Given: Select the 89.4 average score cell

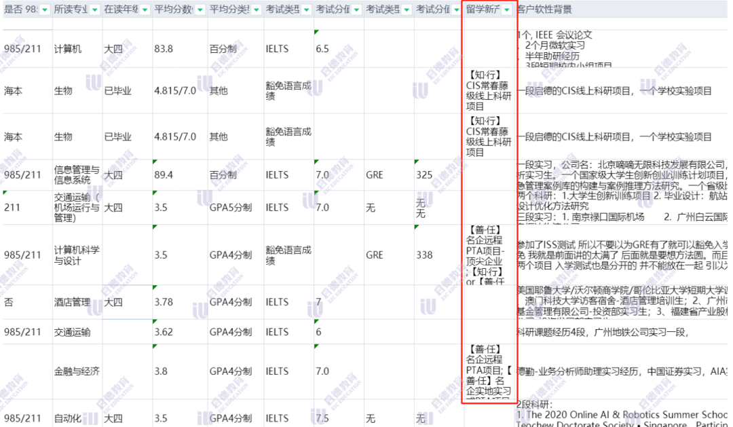Looking at the screenshot, I should [180, 175].
